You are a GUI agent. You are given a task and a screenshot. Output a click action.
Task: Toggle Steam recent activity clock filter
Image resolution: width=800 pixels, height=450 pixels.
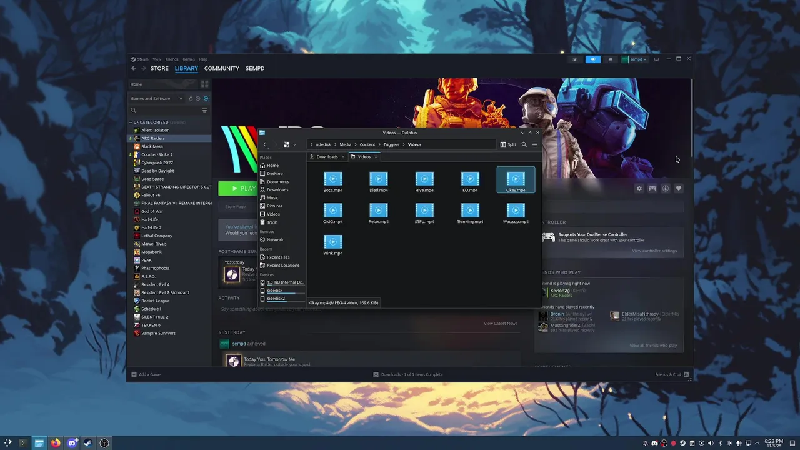pos(198,98)
